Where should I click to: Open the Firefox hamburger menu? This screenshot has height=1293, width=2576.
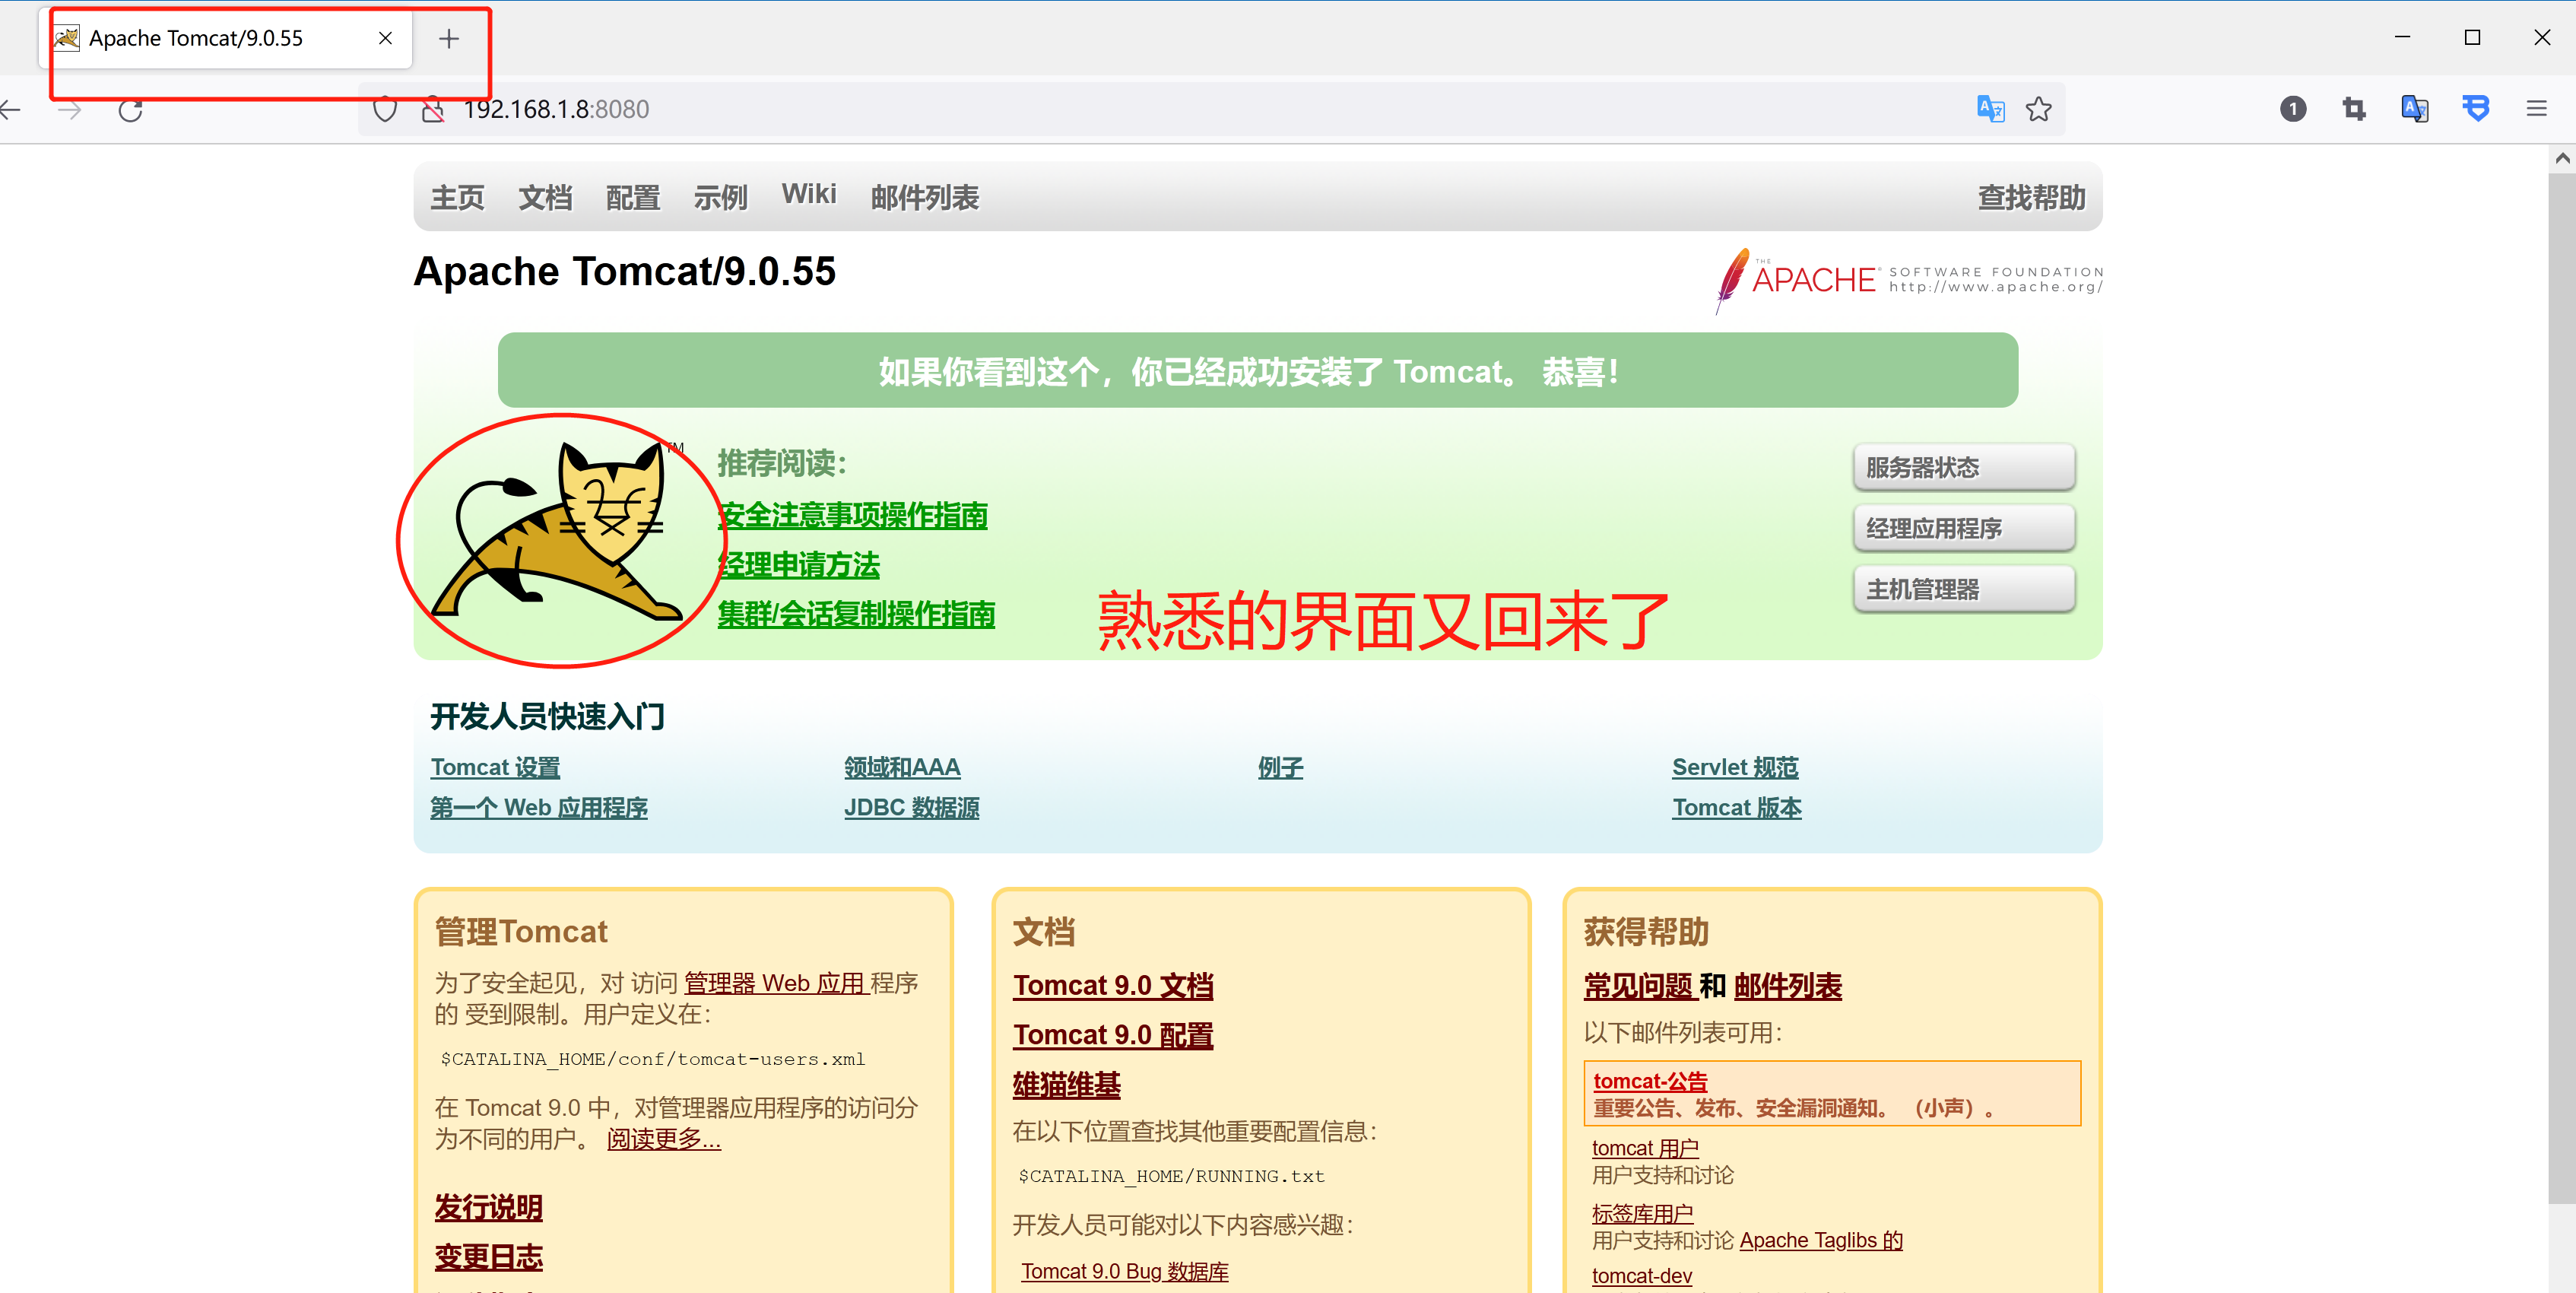2537,109
